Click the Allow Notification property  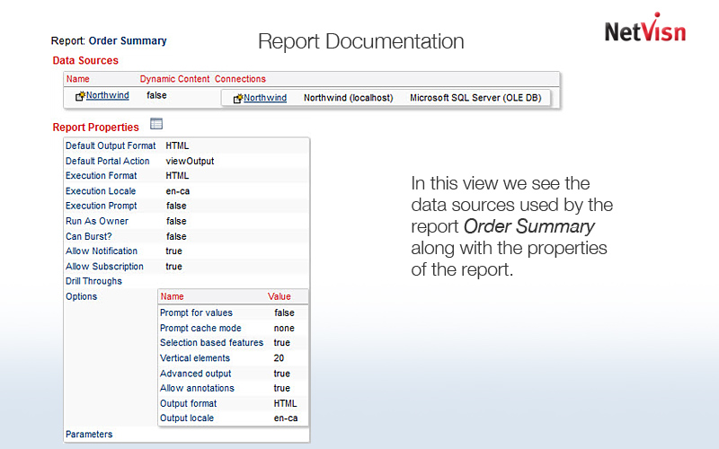click(102, 251)
